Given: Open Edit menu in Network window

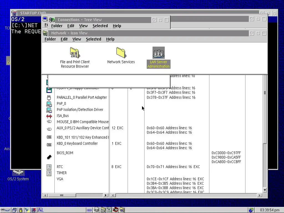Looking at the screenshot, I should point(64,39).
